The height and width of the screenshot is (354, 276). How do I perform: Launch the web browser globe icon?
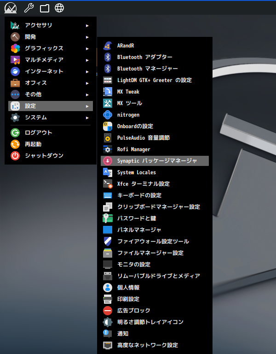click(59, 8)
